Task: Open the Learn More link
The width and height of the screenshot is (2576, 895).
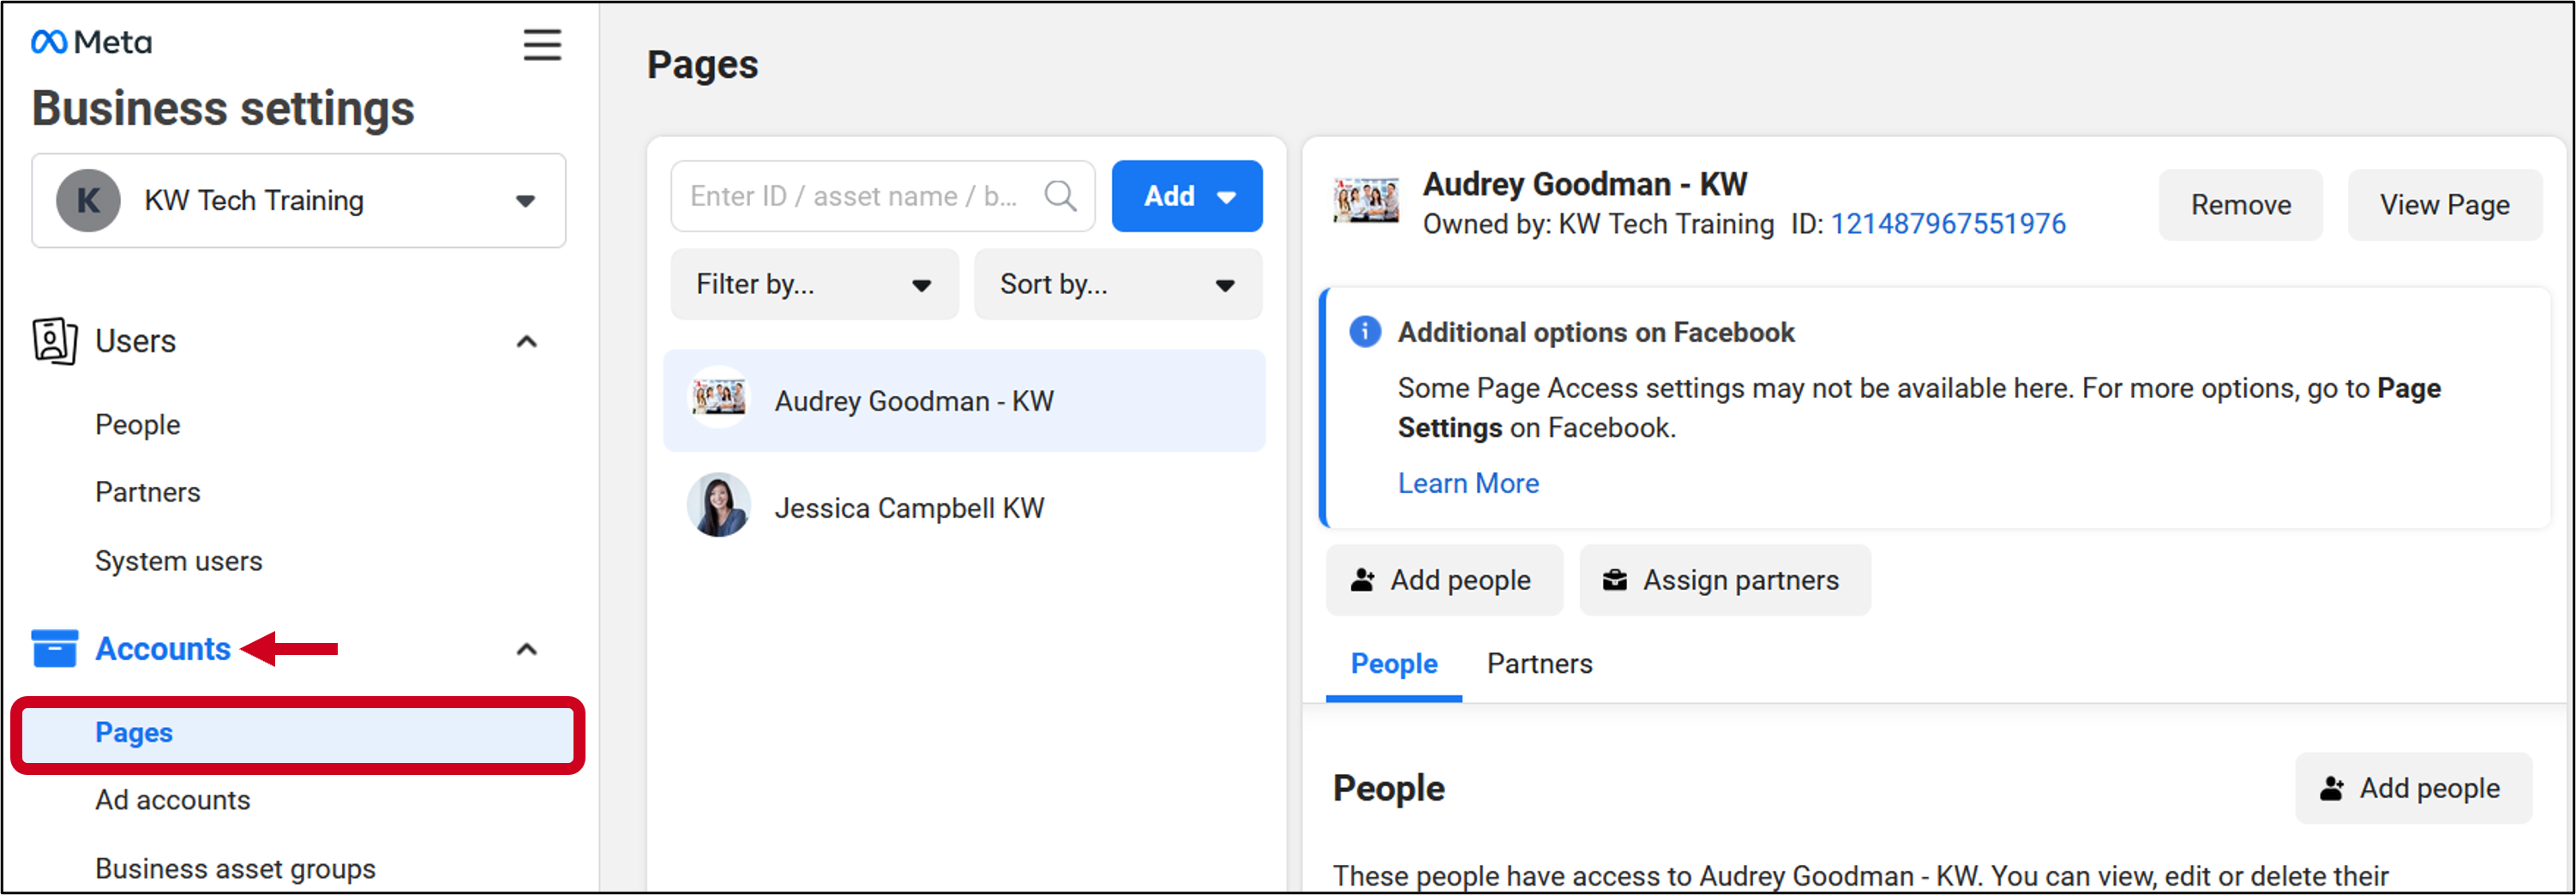Action: [x=1468, y=483]
